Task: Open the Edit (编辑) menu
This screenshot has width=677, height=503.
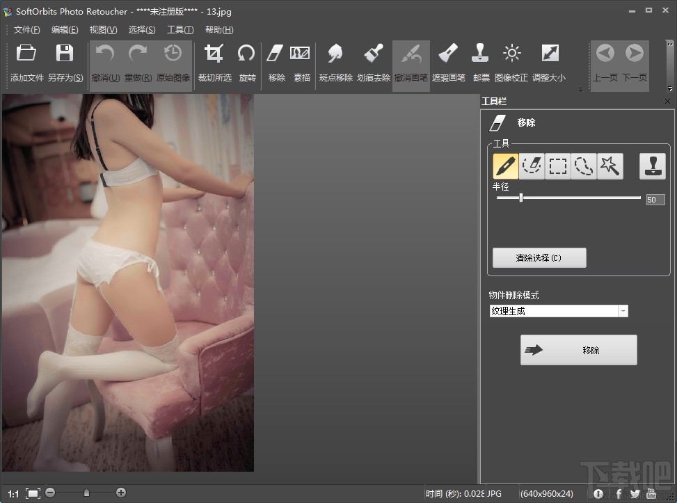Action: pos(65,30)
